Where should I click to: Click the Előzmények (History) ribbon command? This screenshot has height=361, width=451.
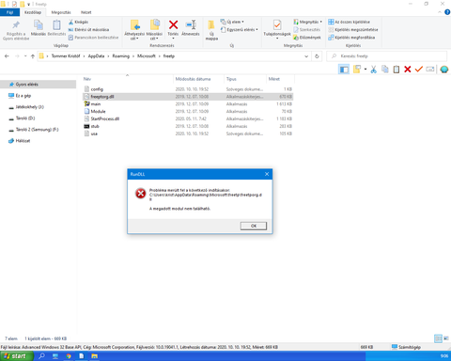307,38
